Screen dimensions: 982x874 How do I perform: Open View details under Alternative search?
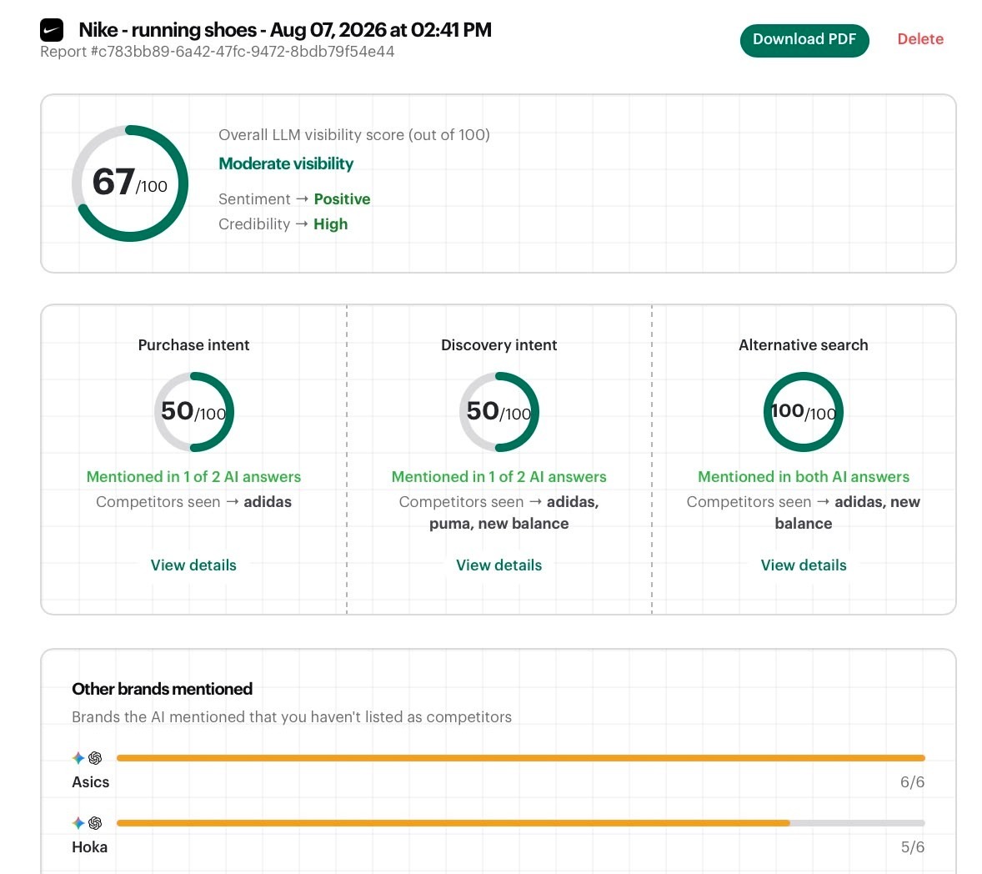(804, 565)
